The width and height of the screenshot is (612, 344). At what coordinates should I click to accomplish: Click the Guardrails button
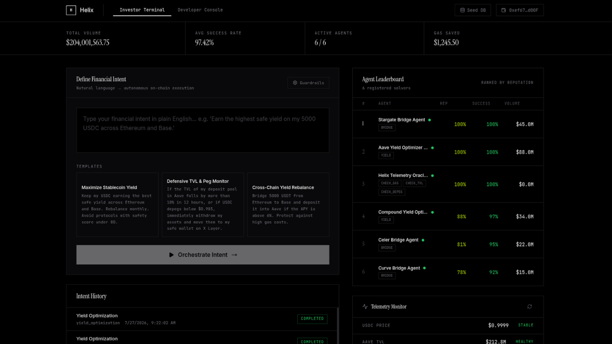308,83
